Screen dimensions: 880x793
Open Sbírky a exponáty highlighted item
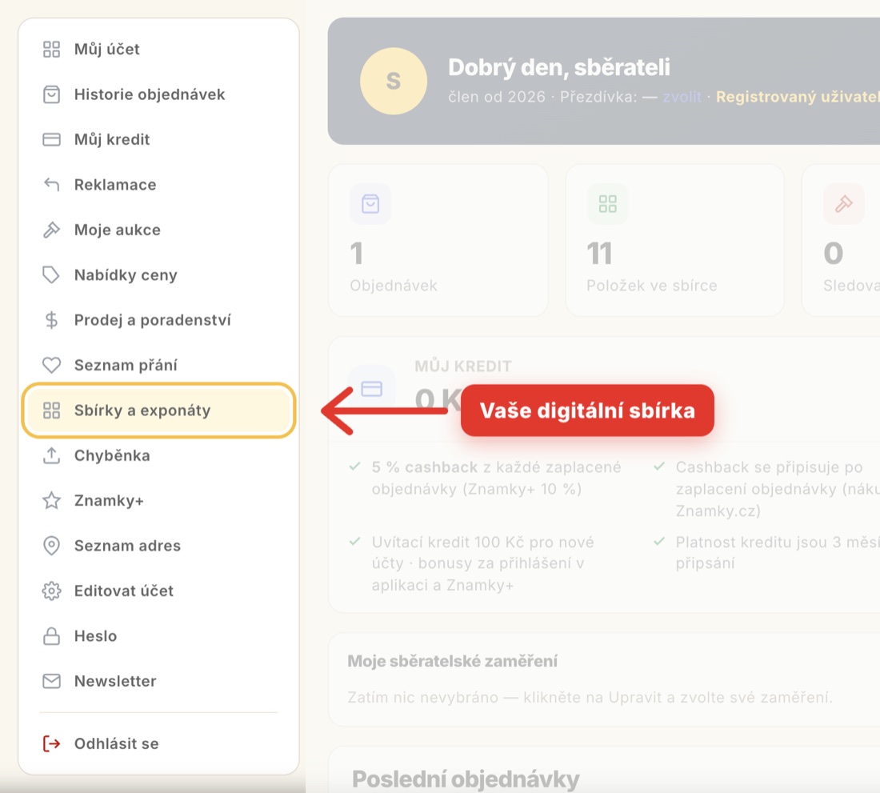click(x=158, y=411)
